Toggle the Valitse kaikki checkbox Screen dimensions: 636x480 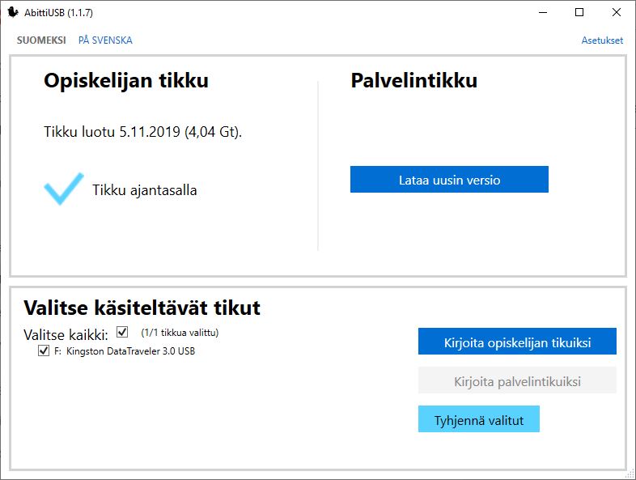pyautogui.click(x=122, y=332)
